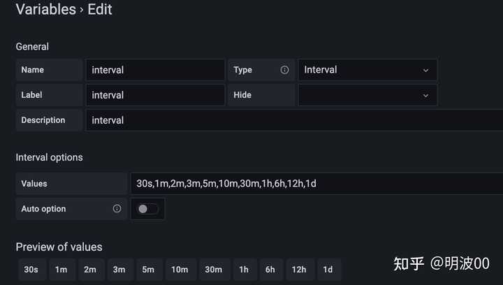This screenshot has width=503, height=285.
Task: Edit the interval Values field
Action: (x=314, y=184)
